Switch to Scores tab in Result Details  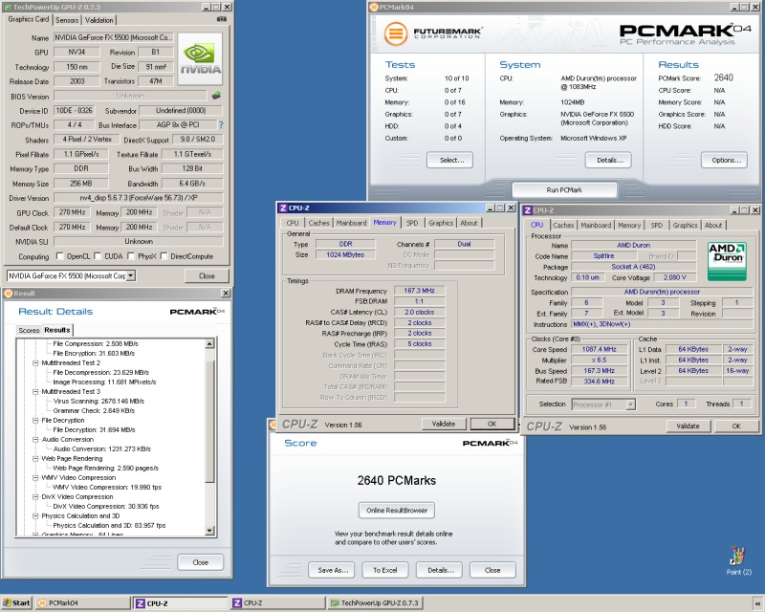pyautogui.click(x=29, y=331)
